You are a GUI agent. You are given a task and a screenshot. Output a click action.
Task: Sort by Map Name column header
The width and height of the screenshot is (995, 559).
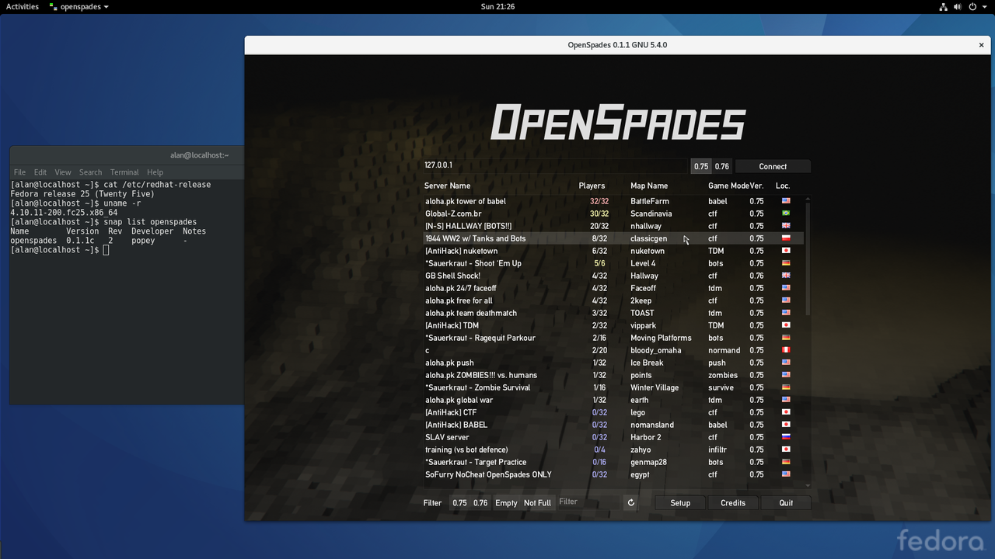[x=649, y=186]
